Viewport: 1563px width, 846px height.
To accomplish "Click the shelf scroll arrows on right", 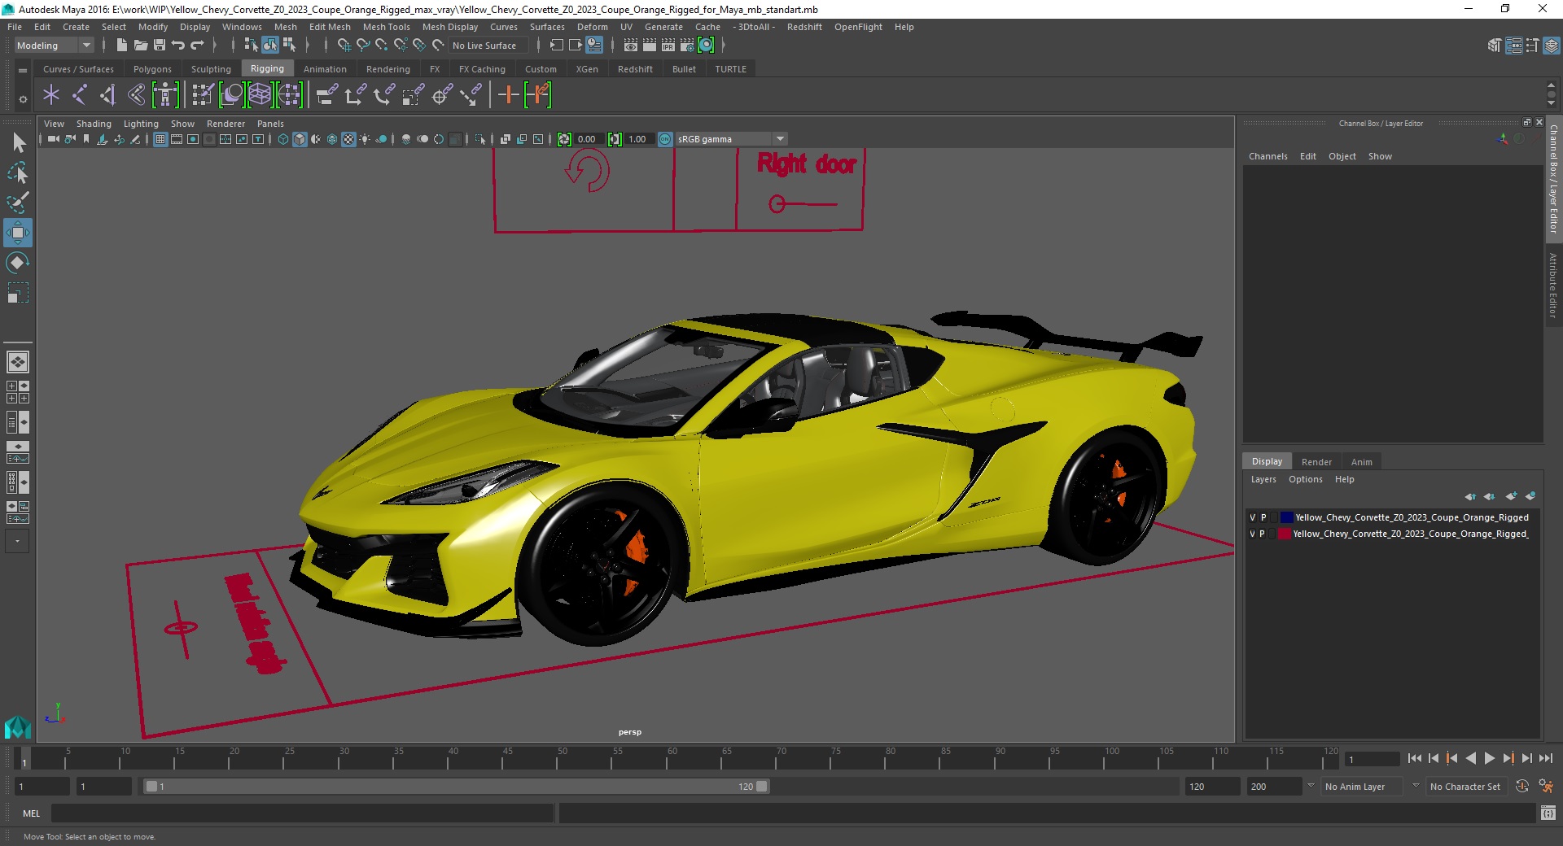I will pyautogui.click(x=1551, y=94).
